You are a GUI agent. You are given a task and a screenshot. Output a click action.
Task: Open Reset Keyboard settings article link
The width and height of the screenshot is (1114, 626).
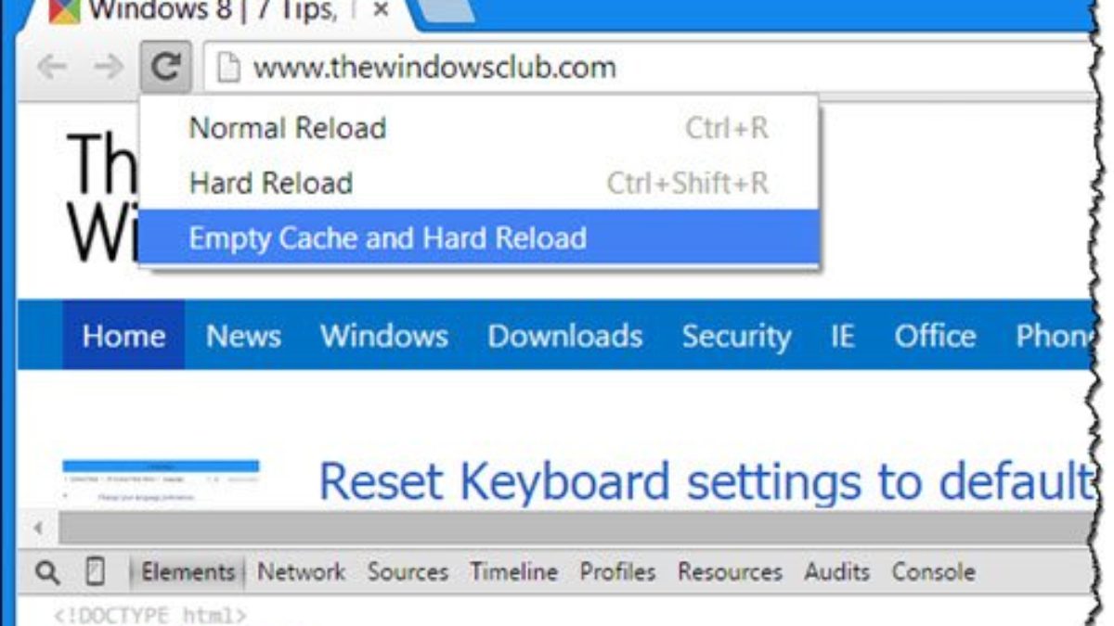706,481
